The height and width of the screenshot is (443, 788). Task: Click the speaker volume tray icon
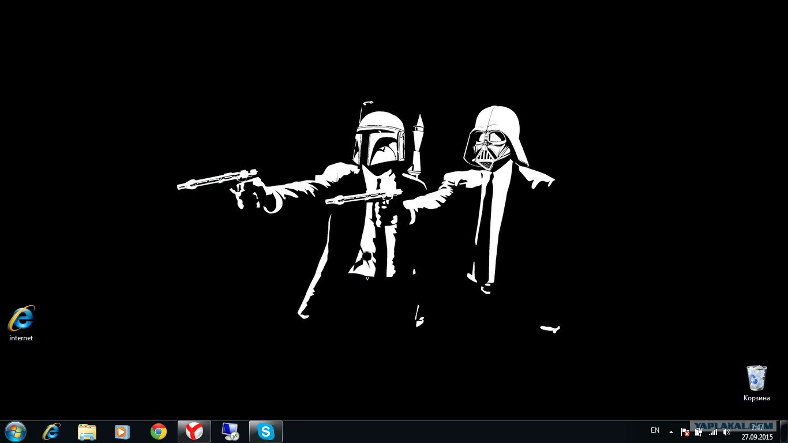pyautogui.click(x=726, y=432)
